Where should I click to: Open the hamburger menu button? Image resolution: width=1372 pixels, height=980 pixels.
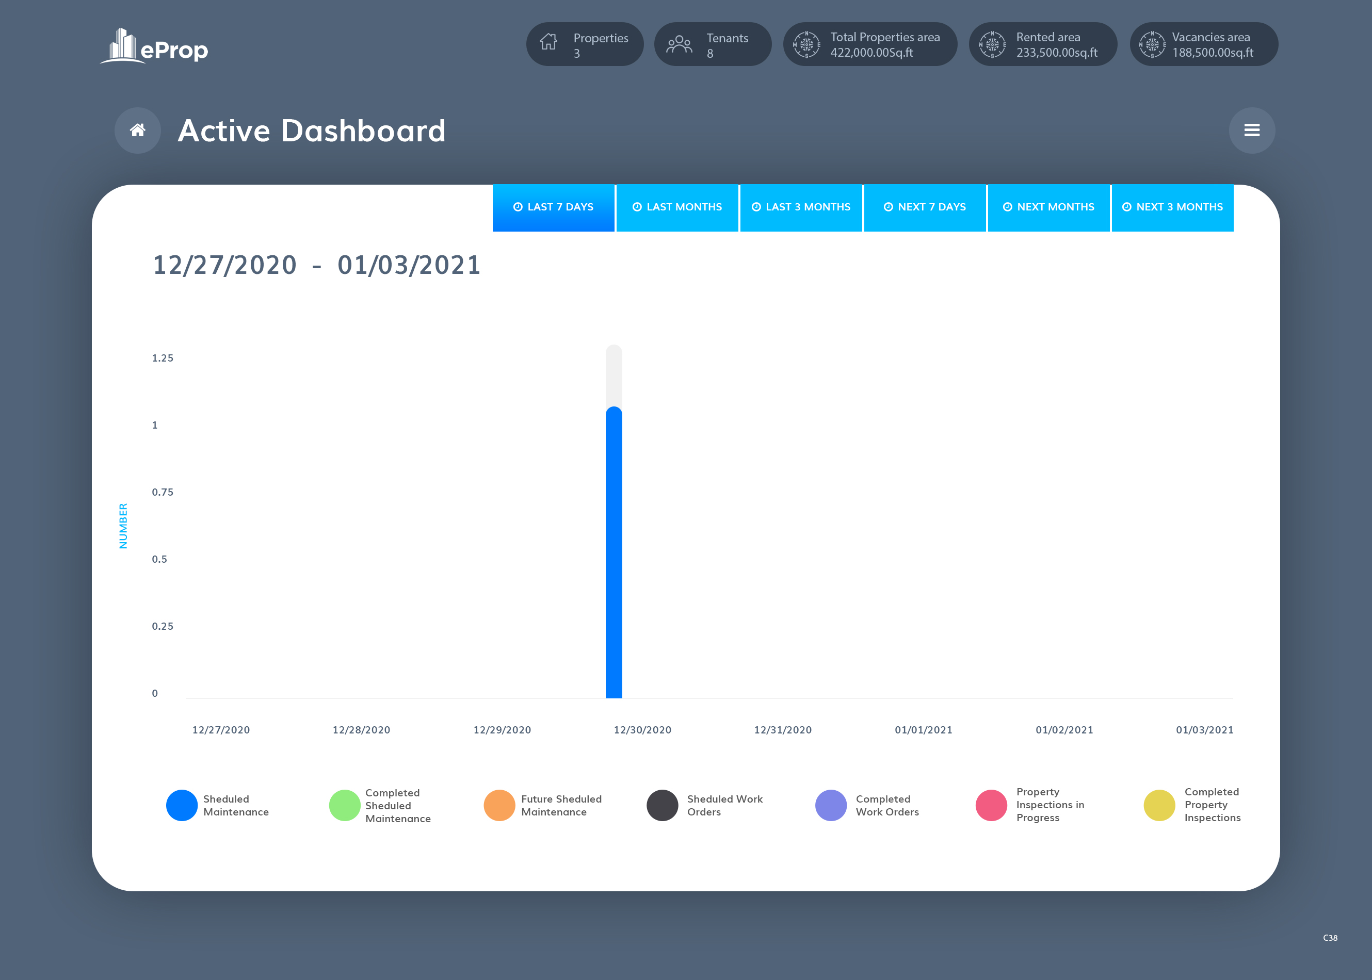coord(1251,130)
